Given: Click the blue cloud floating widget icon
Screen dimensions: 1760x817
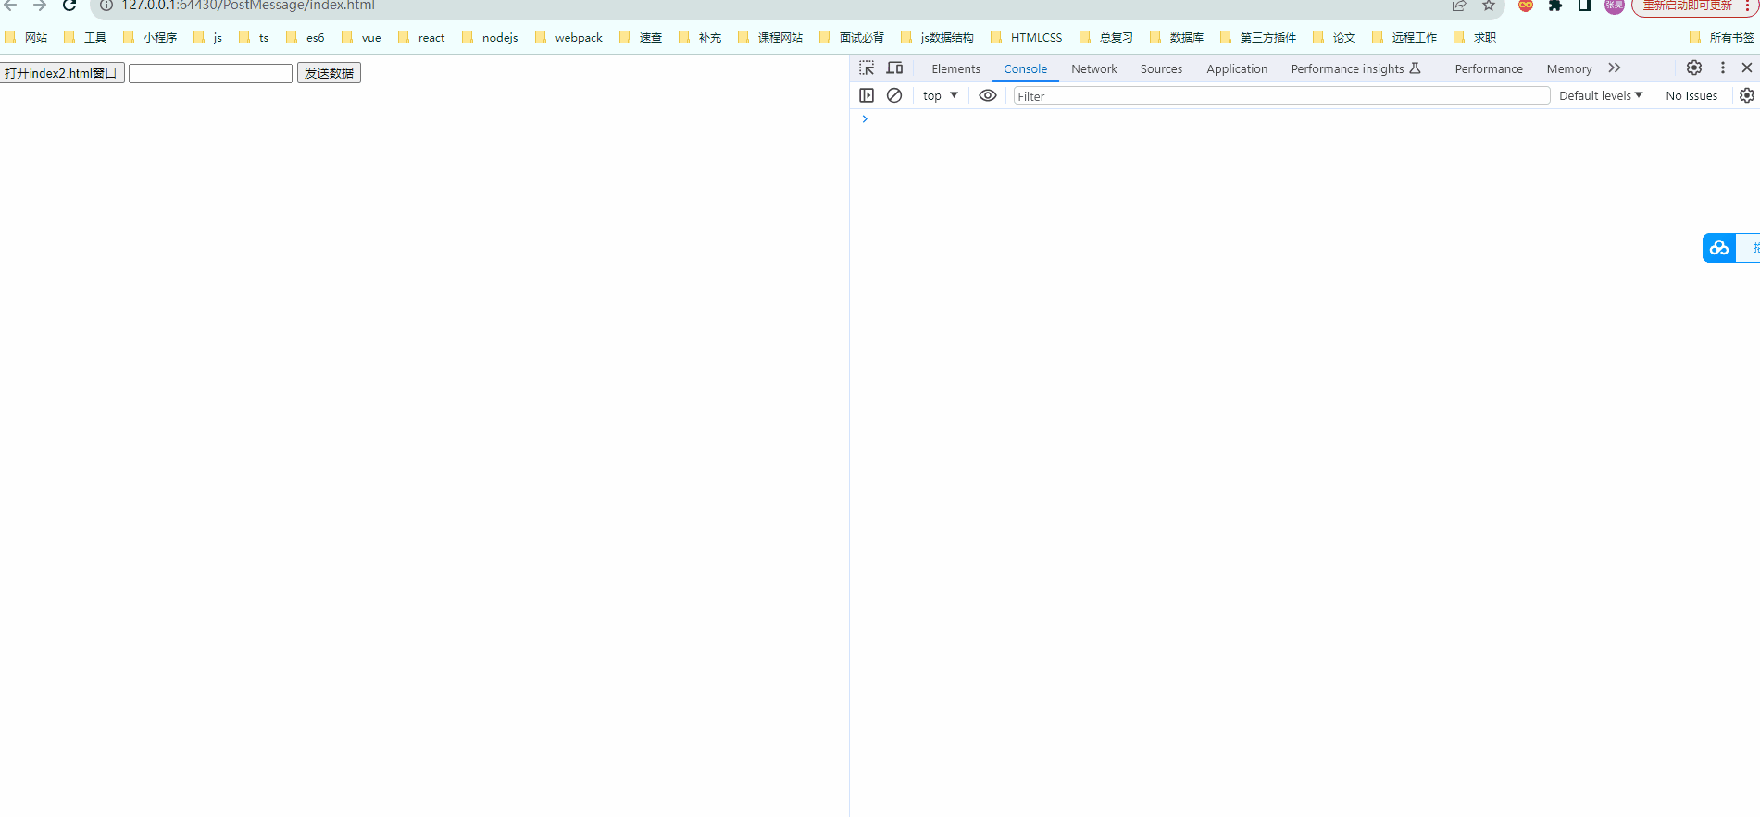Looking at the screenshot, I should point(1719,248).
